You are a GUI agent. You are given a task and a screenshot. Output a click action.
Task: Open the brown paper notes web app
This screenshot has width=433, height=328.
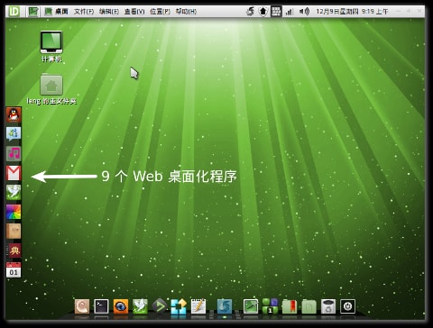click(x=14, y=231)
